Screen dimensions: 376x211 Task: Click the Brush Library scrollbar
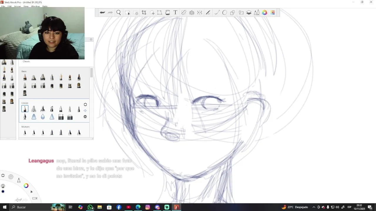point(91,73)
